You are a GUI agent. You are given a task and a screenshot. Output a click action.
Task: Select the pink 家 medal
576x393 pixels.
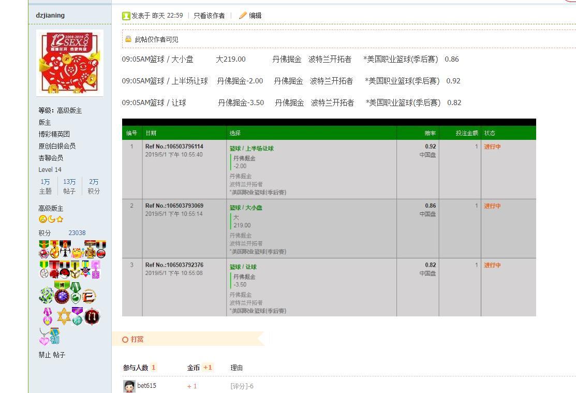click(96, 269)
